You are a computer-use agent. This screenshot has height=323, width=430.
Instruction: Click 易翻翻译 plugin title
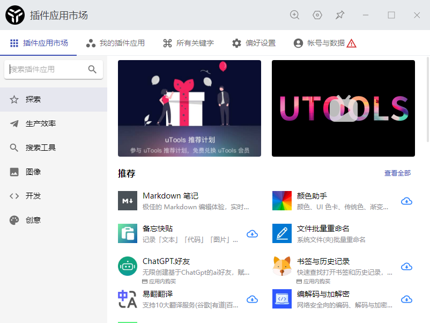(x=158, y=294)
